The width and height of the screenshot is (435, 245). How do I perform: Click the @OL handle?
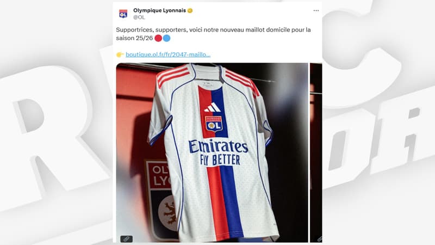pos(139,17)
